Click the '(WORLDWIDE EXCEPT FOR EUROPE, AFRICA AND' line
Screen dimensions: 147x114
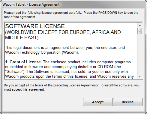pos(63,32)
